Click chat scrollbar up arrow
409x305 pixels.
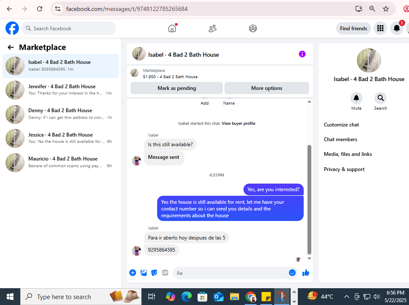point(309,102)
